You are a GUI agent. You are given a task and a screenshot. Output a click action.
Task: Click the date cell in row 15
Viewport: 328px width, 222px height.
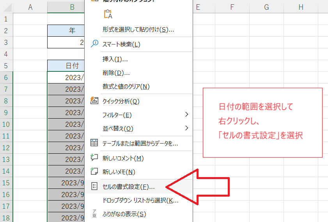point(66,183)
